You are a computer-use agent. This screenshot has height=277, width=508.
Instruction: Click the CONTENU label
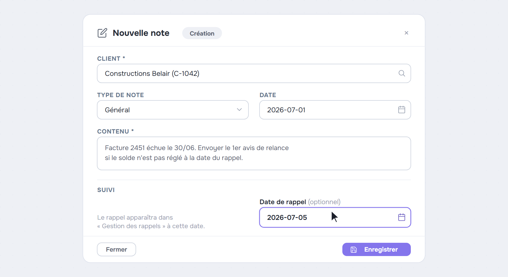point(115,131)
